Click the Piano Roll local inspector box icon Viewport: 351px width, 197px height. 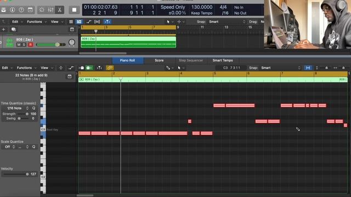70,77
